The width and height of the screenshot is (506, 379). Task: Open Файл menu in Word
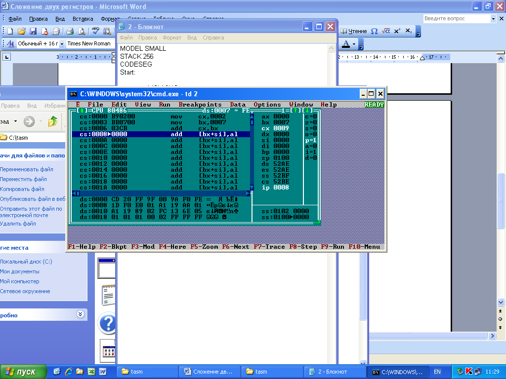tap(15, 19)
